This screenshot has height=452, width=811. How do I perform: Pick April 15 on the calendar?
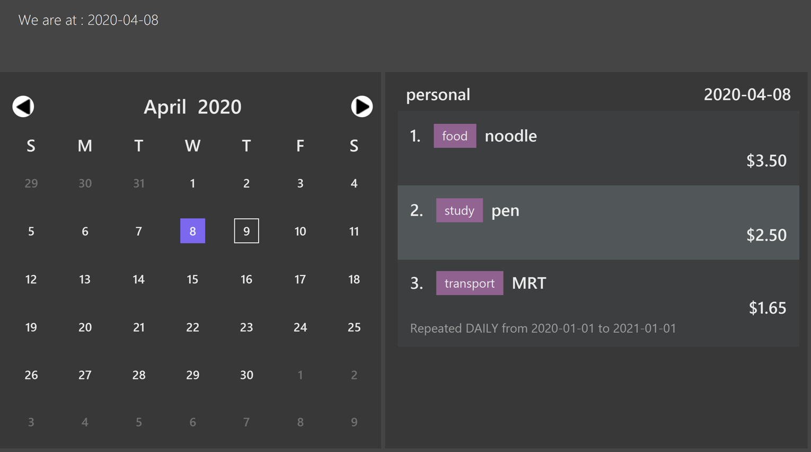click(192, 279)
